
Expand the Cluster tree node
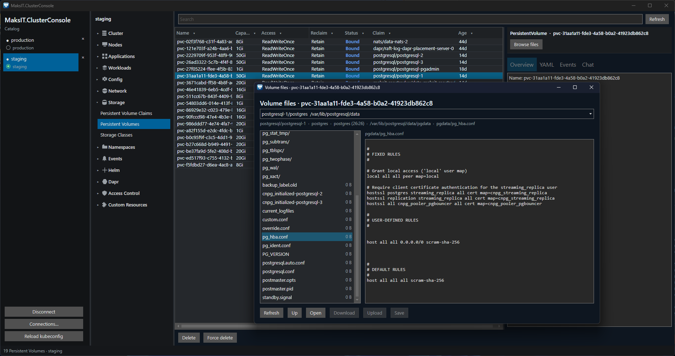[x=98, y=34]
